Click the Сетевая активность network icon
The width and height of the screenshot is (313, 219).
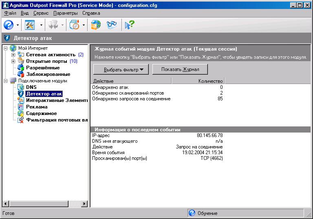tap(20, 55)
